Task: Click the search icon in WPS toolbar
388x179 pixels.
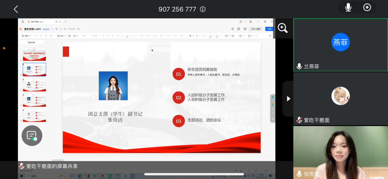Action: (x=270, y=36)
